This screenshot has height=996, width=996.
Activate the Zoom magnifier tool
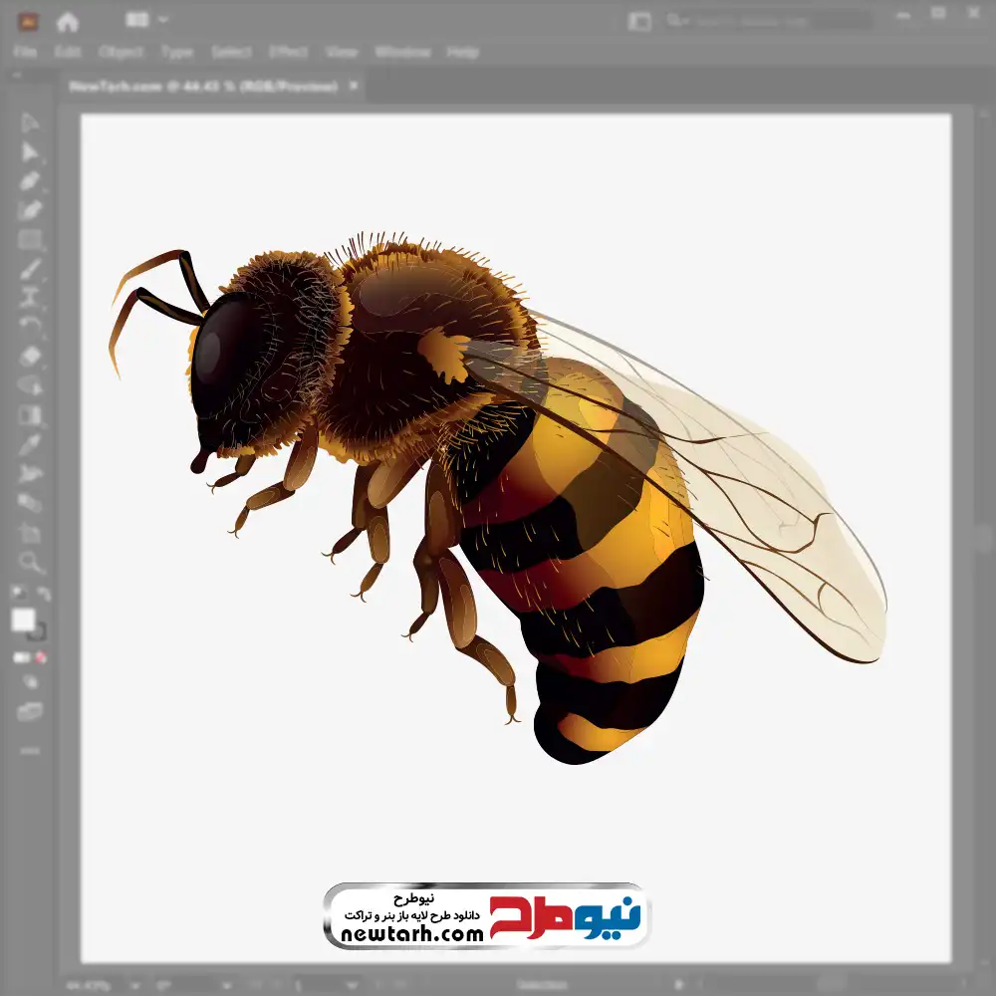pos(30,563)
